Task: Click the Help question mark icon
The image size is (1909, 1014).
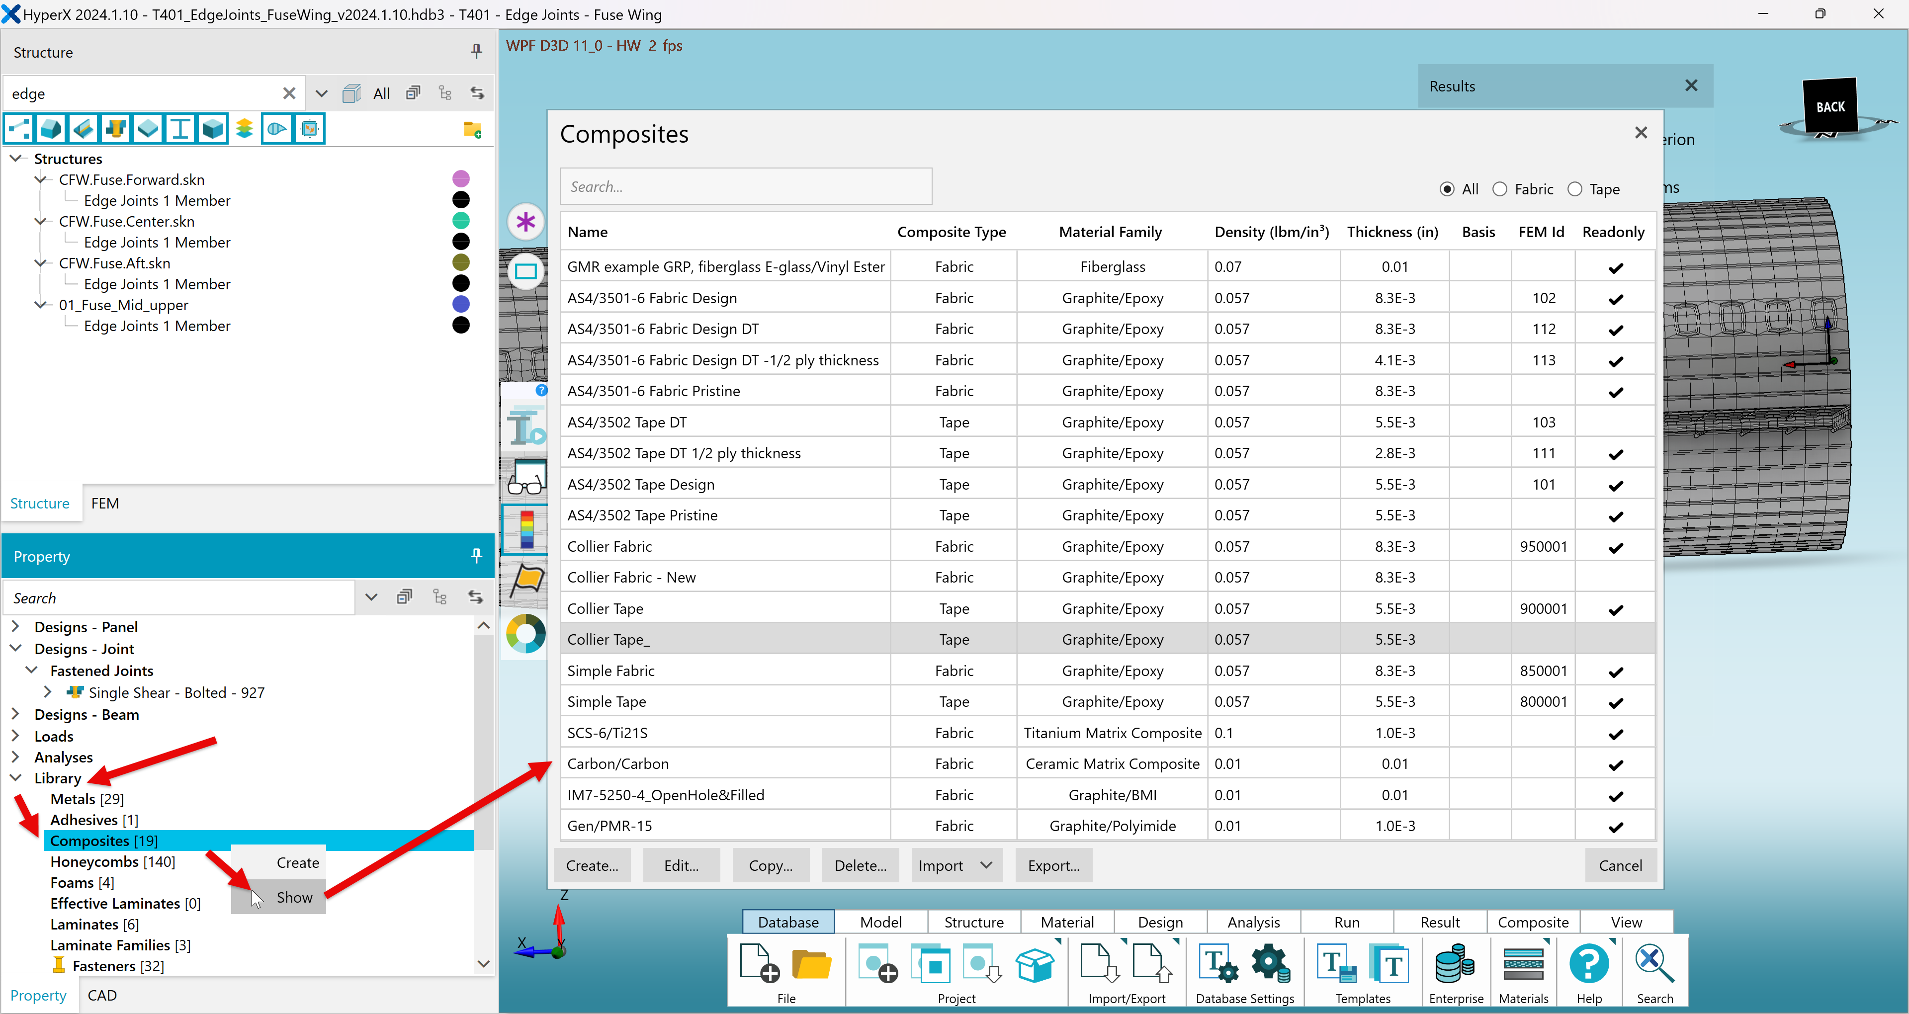Action: (1589, 964)
